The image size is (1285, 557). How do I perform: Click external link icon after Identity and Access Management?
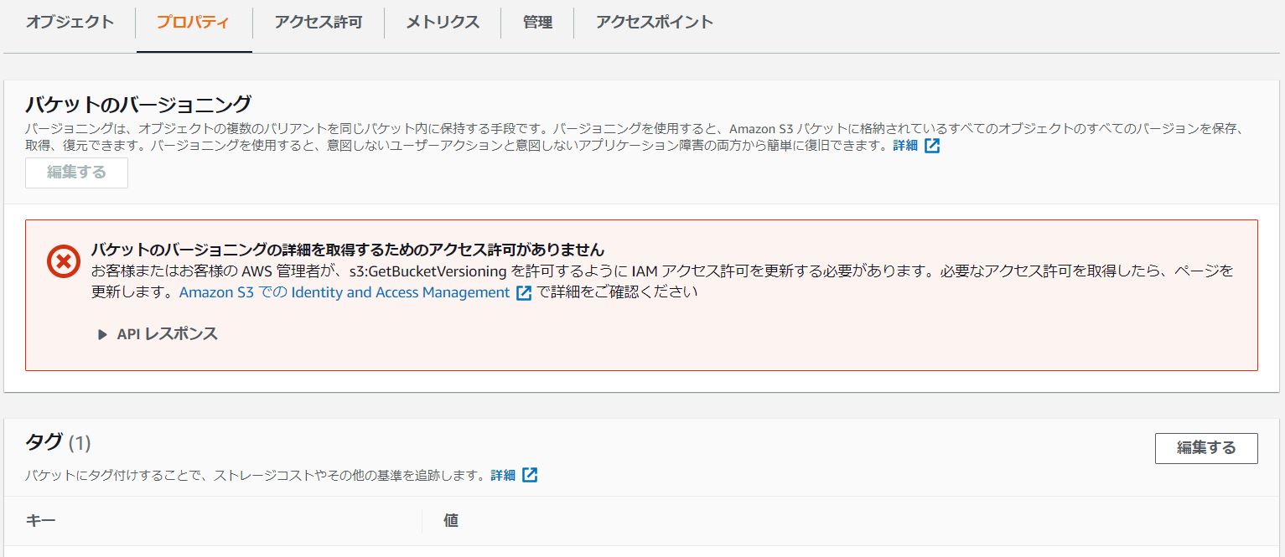524,293
